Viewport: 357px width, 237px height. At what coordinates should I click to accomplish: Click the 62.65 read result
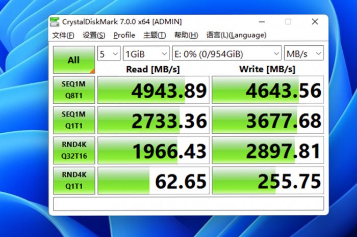(x=153, y=181)
